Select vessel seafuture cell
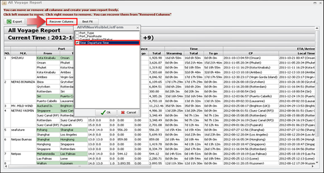 [x=24, y=130]
